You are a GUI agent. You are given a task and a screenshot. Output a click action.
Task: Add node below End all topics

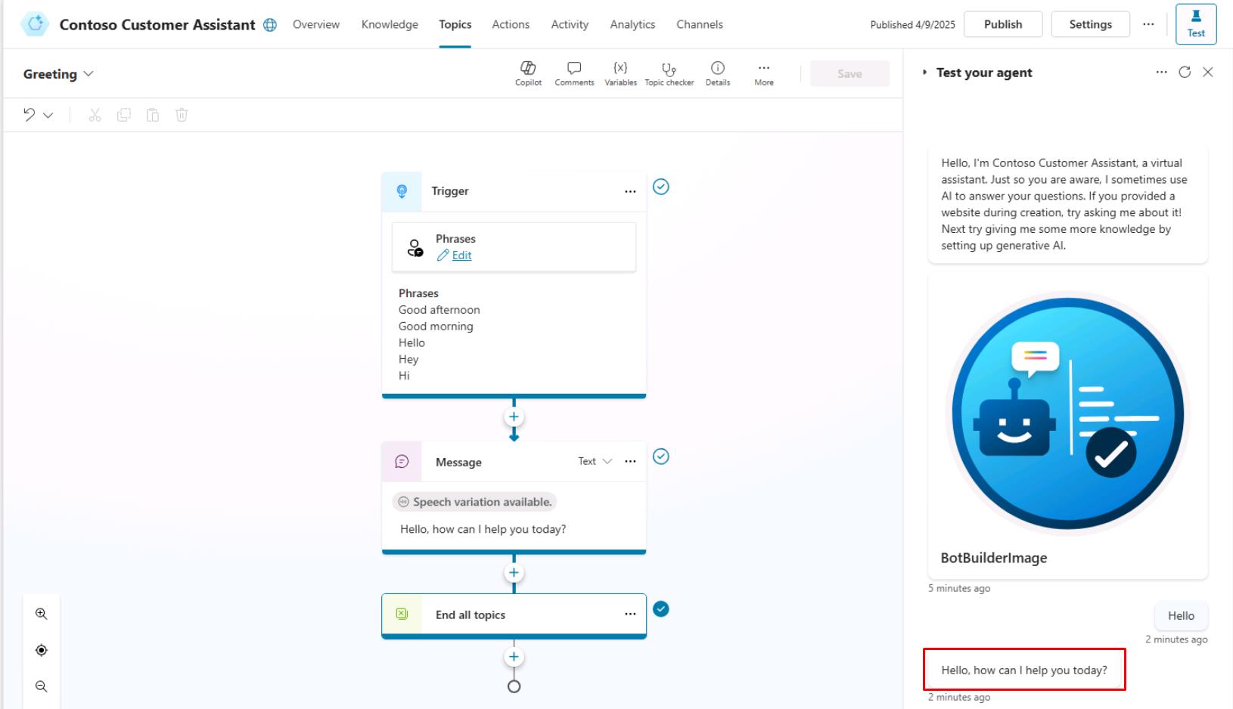pos(514,657)
